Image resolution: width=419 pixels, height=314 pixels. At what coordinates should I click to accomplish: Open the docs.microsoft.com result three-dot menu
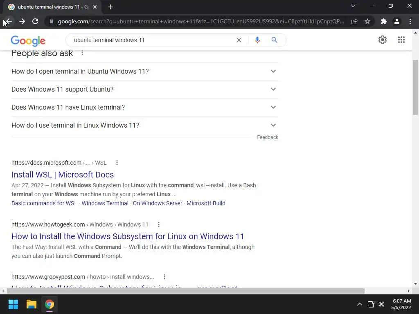[x=117, y=163]
